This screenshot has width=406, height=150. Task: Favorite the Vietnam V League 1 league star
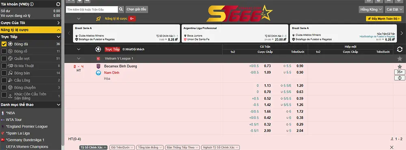click(x=400, y=59)
